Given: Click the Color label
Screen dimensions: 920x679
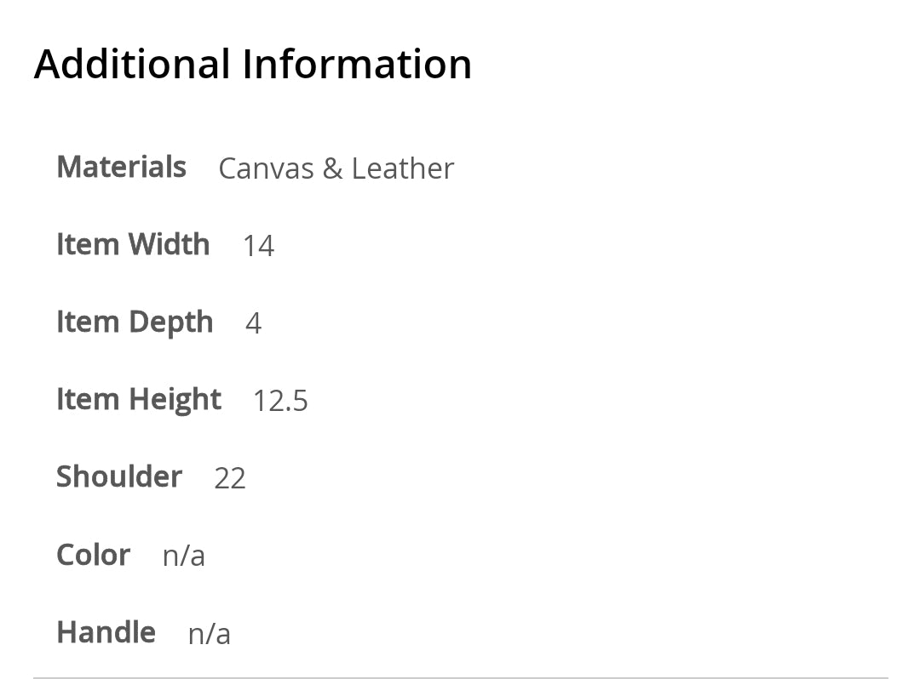Looking at the screenshot, I should [93, 555].
